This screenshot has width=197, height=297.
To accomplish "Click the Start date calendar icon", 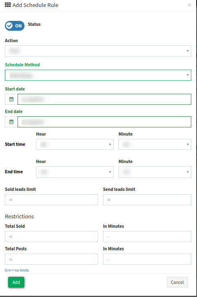I will point(11,99).
